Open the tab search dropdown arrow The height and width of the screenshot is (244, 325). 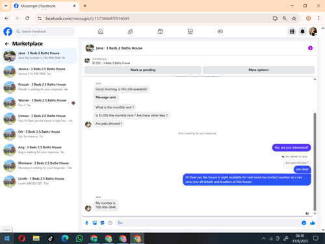click(6, 6)
